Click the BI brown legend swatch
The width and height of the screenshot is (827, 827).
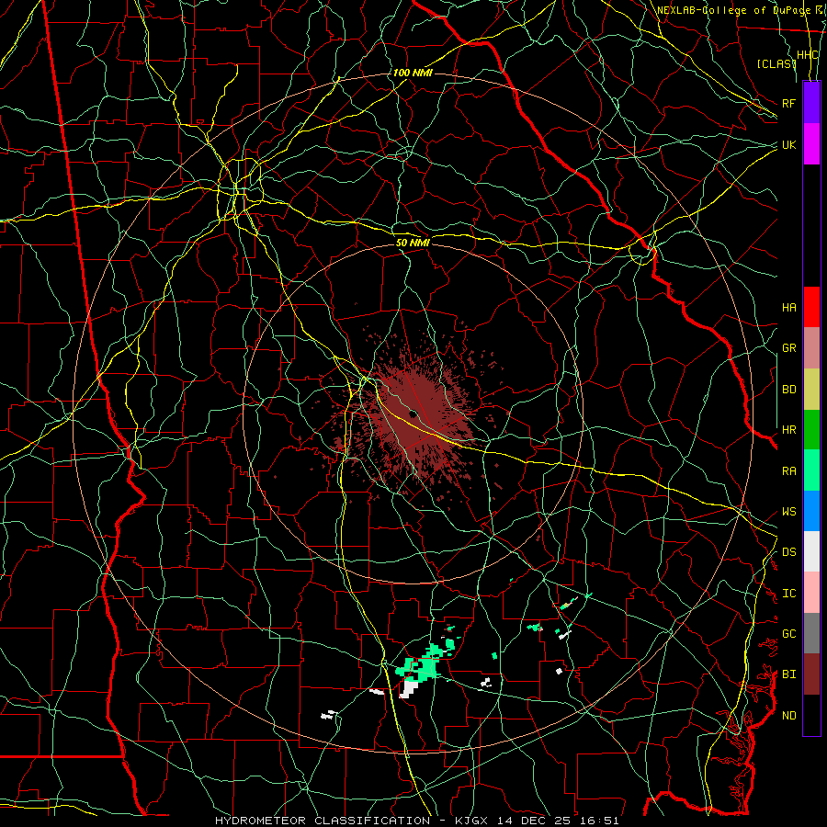tap(811, 674)
